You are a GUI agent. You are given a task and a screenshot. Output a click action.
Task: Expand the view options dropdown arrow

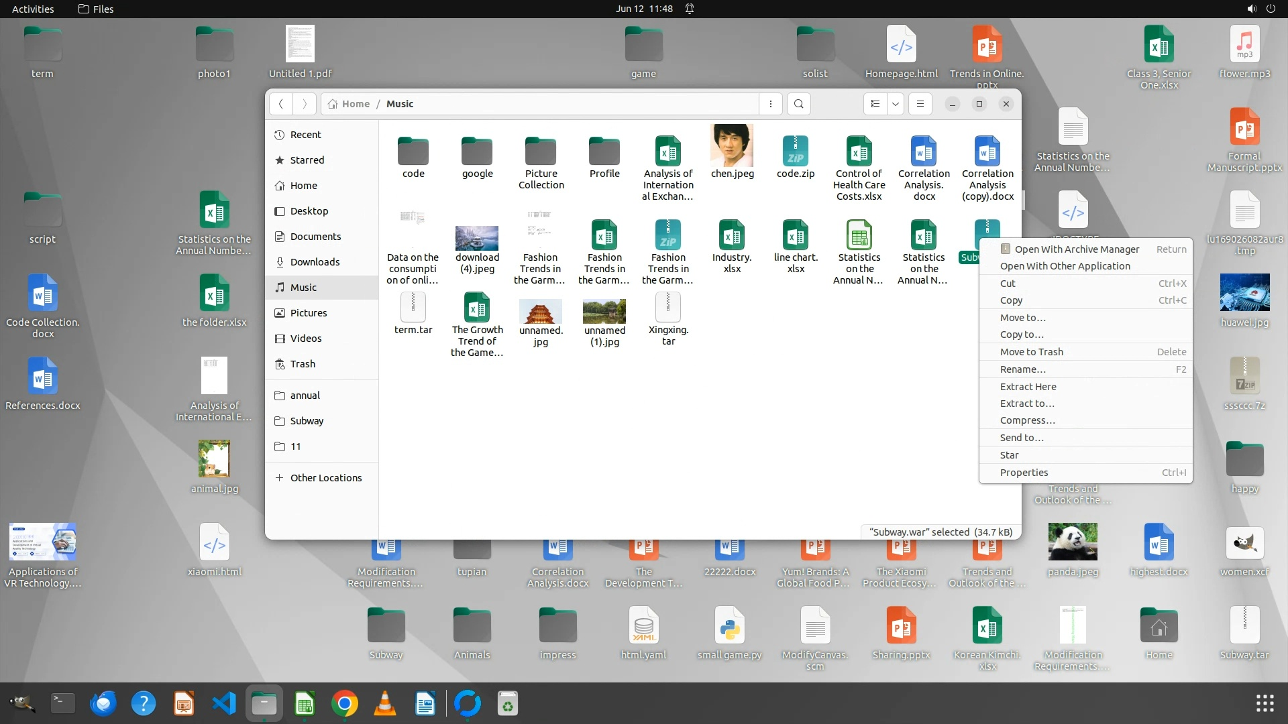(895, 104)
